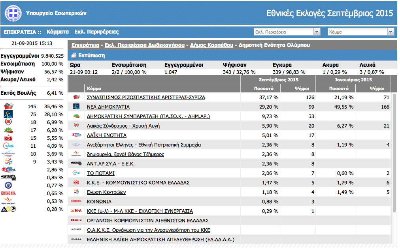Select ΕΠΙΚΡΑΤΕΙΑ in the navigation bar
Screen dimensions: 400x248
pos(20,32)
